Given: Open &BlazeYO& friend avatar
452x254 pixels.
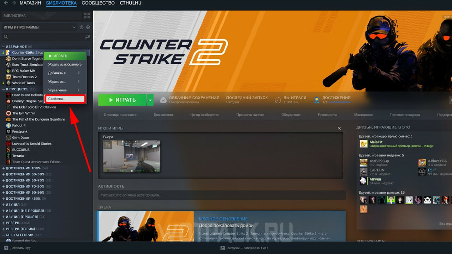Looking at the screenshot, I should pyautogui.click(x=422, y=163).
